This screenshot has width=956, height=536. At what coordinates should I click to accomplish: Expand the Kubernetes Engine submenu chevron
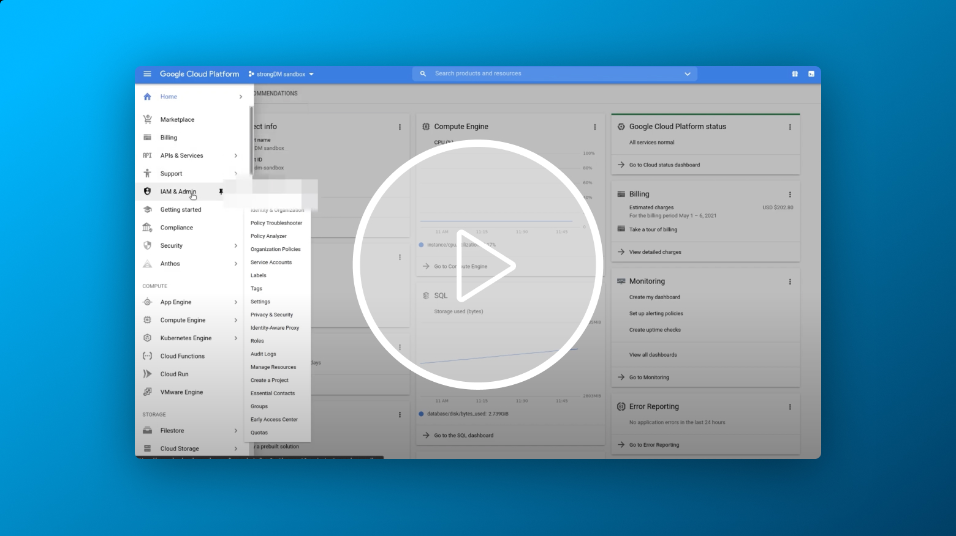[236, 338]
